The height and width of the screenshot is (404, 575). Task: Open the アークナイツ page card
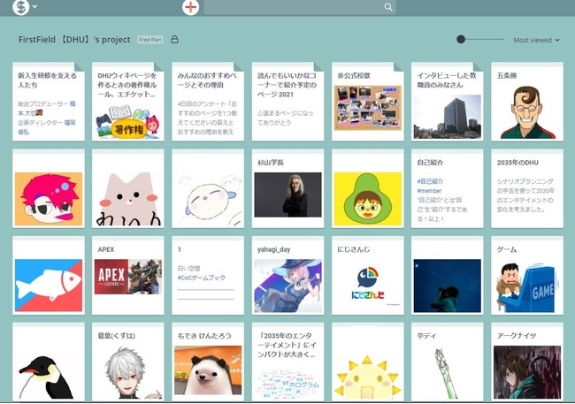coord(526,362)
